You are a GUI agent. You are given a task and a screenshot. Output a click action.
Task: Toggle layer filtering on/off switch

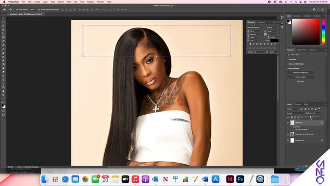[319, 109]
